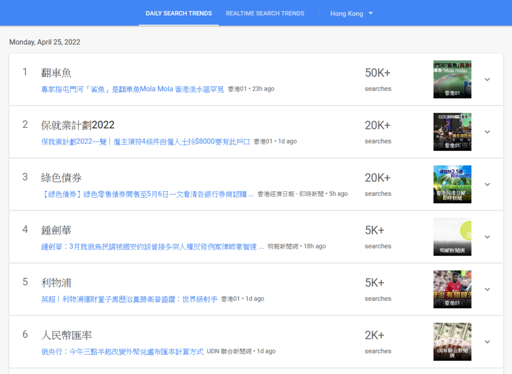Open the 俄央行 exchange rate article link

click(122, 351)
